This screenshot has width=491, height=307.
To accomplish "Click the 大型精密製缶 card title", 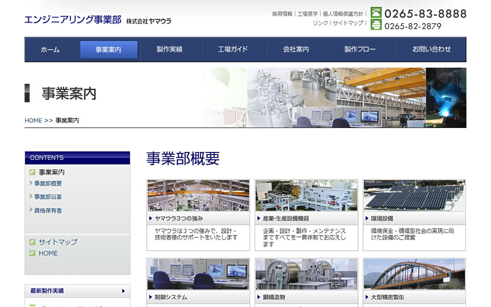I will pyautogui.click(x=387, y=297).
